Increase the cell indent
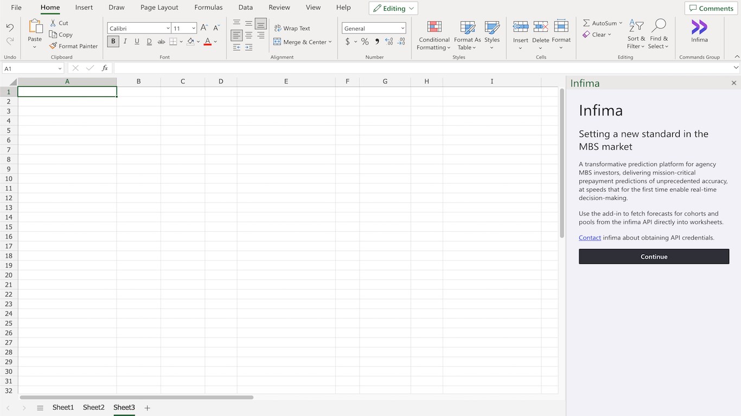The image size is (741, 416). 248,48
